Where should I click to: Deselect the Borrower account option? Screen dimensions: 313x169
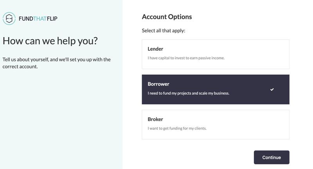click(216, 89)
